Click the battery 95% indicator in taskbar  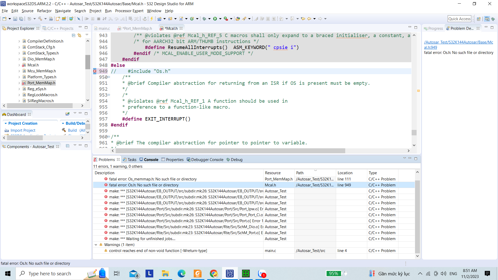(x=334, y=273)
